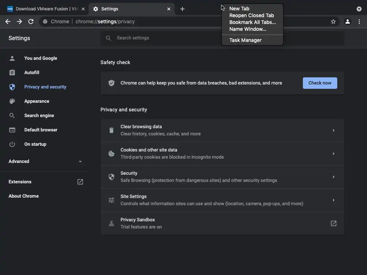Open Extensions via external link icon
The width and height of the screenshot is (367, 275).
(x=80, y=182)
